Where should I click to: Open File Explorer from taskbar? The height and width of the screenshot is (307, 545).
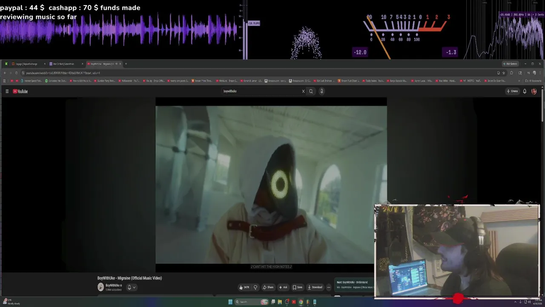[x=280, y=302]
